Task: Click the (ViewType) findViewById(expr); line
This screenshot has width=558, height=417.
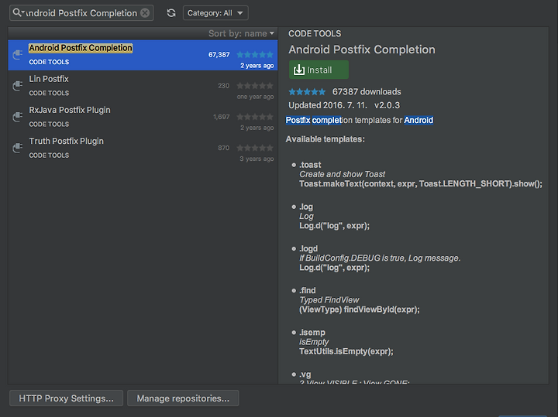Action: pos(360,309)
